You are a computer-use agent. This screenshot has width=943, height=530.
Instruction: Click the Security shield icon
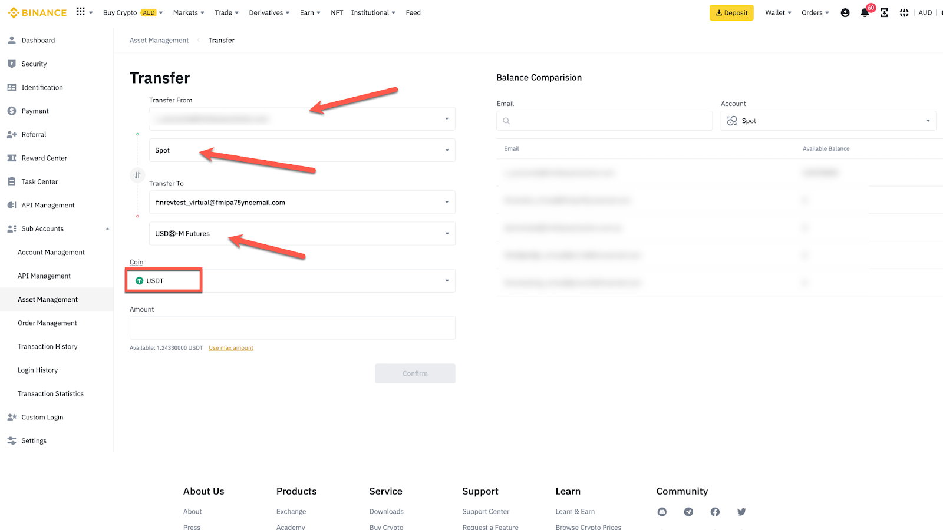coord(12,64)
